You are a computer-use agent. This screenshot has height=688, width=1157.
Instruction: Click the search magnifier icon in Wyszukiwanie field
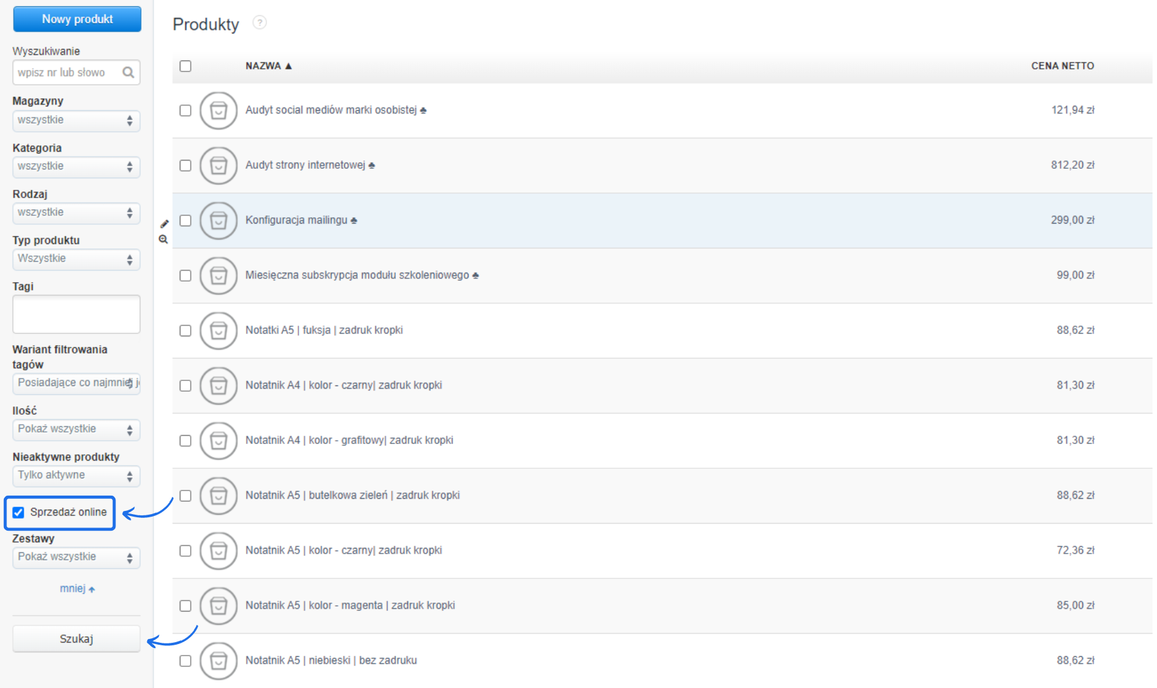click(128, 73)
